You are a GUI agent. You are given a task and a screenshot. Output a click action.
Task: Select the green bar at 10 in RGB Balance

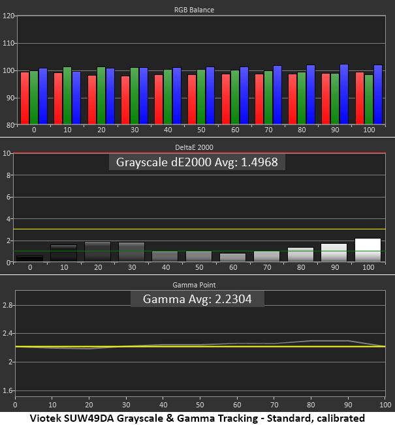67,96
